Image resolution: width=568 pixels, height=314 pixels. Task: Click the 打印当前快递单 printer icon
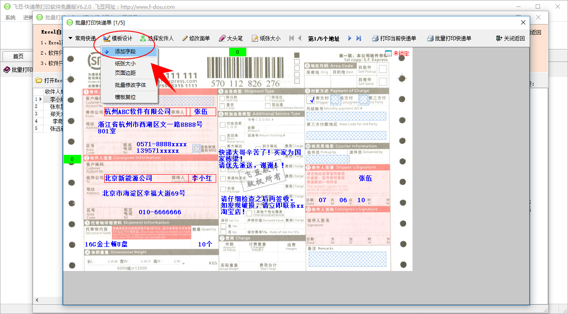pos(376,38)
